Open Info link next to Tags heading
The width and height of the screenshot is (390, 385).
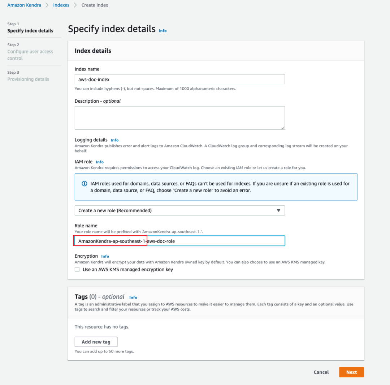[133, 298]
